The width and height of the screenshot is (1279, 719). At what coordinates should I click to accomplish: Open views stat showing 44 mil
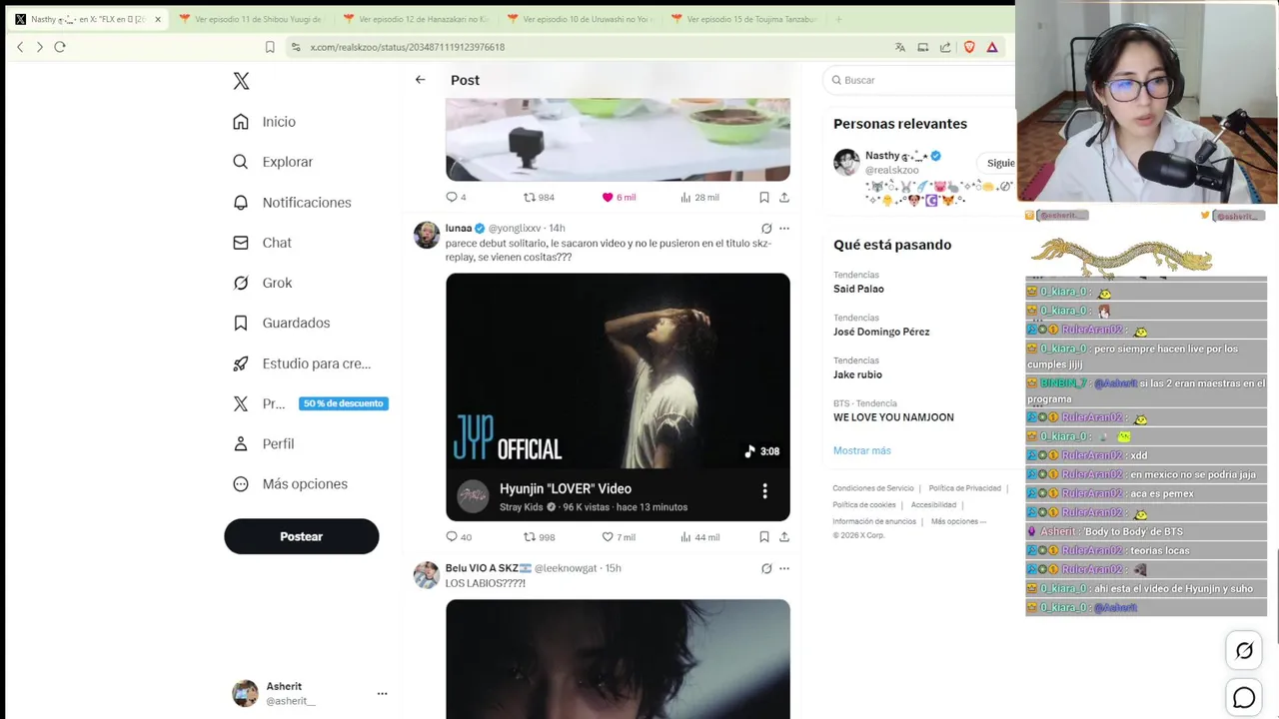tap(699, 537)
